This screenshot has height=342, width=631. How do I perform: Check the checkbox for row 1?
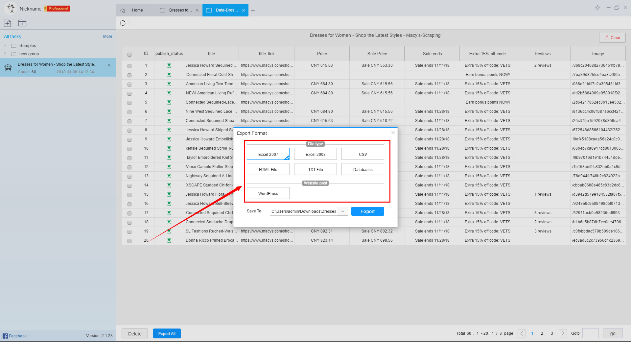tap(129, 66)
